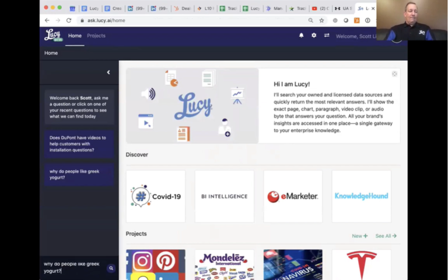The height and width of the screenshot is (280, 448).
Task: Open the Covid-19 discover card
Action: tap(156, 196)
